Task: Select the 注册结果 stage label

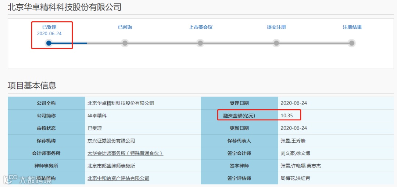Action: 352,27
